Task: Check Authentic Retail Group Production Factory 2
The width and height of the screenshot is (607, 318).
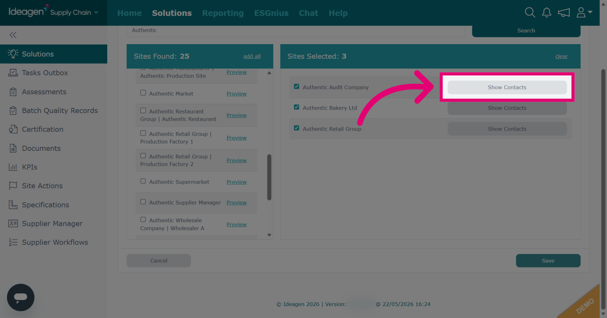Action: click(x=143, y=156)
